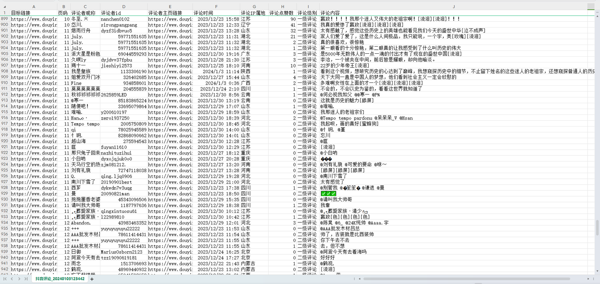Click the 评论IP属地 header cell
600x284 pixels.
(x=254, y=13)
